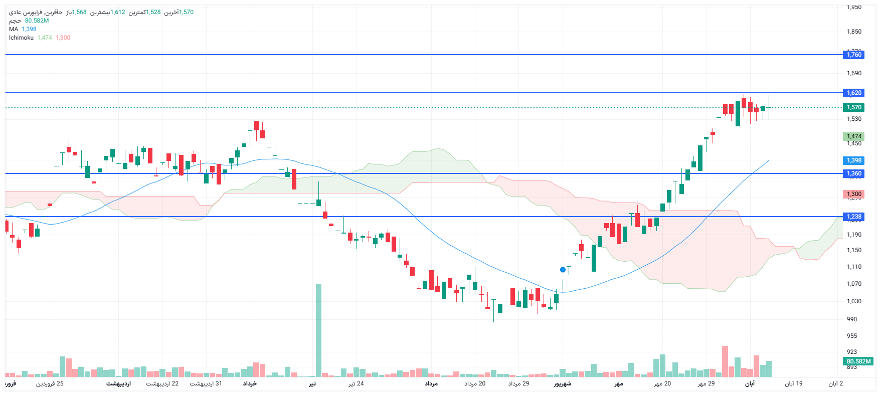Click the tallest volume bar above تیر
This screenshot has width=881, height=396.
(318, 330)
